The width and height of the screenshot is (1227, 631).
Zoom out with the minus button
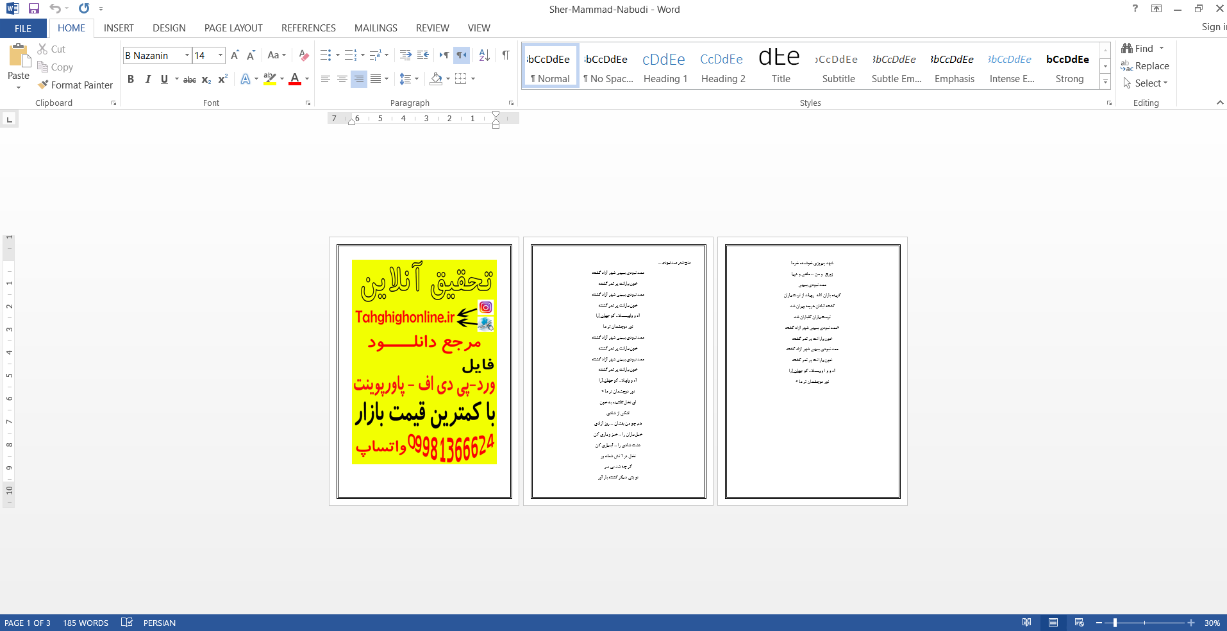coord(1099,623)
